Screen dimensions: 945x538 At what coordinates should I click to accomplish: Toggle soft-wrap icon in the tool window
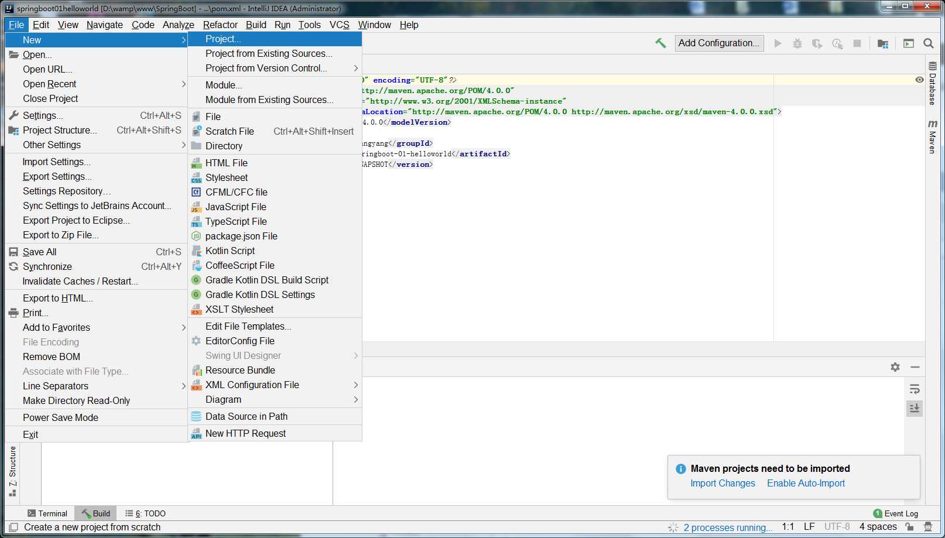coord(915,389)
